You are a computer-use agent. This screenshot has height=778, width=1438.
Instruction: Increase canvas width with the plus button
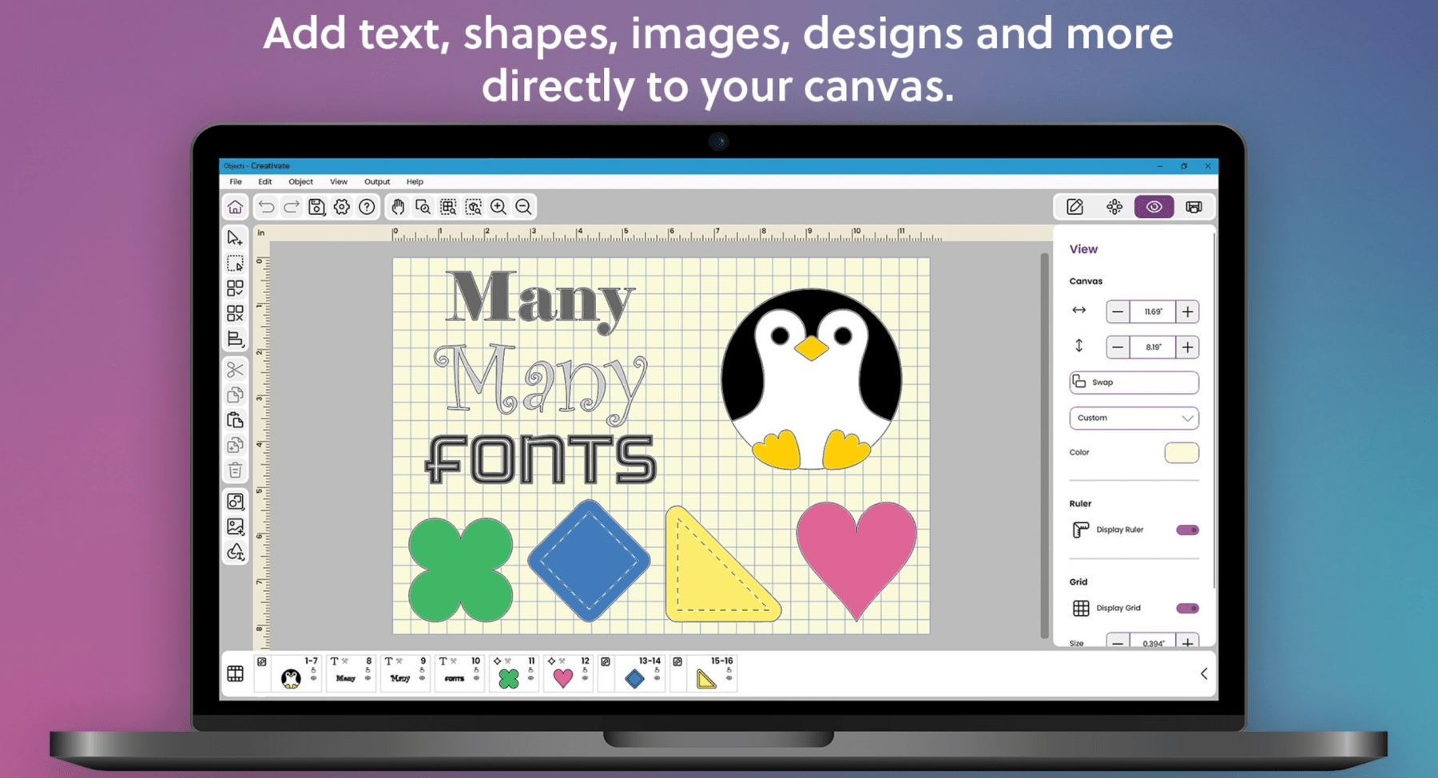(x=1187, y=312)
